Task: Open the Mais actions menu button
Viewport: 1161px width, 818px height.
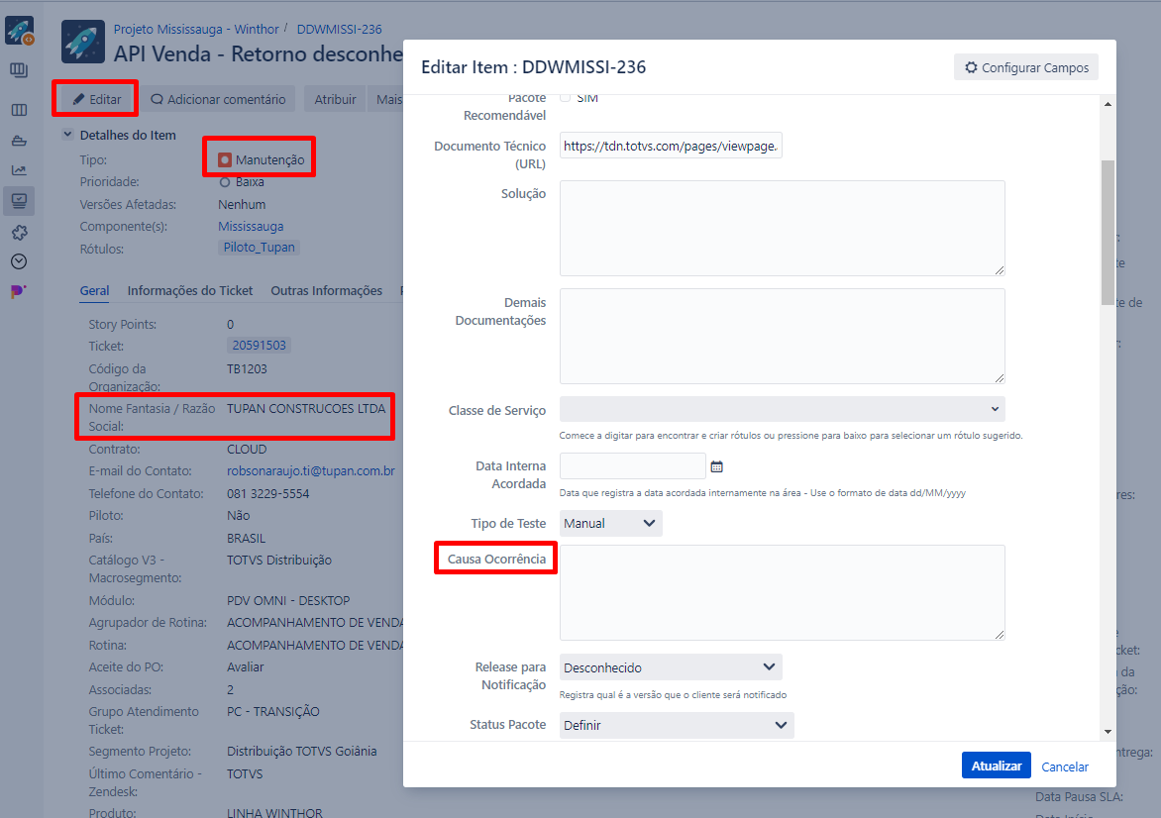Action: (x=387, y=99)
